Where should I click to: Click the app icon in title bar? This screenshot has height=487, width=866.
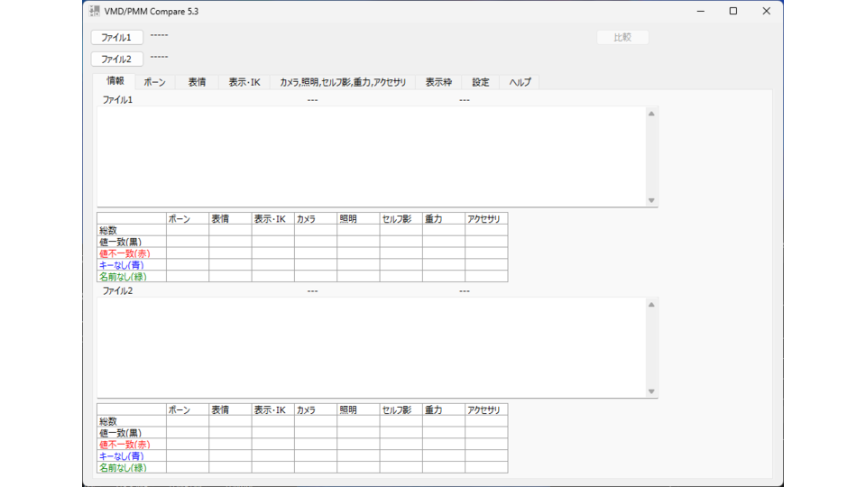[95, 11]
